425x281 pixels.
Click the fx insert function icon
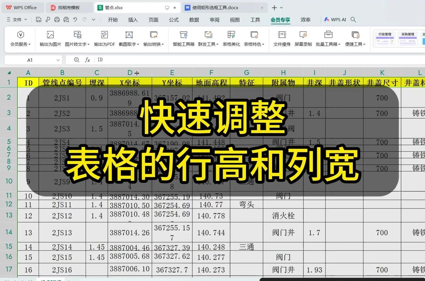pos(88,60)
